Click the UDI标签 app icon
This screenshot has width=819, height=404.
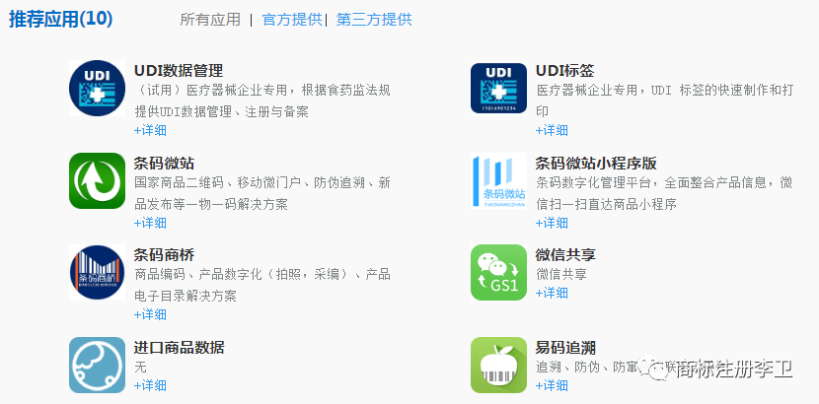[498, 88]
